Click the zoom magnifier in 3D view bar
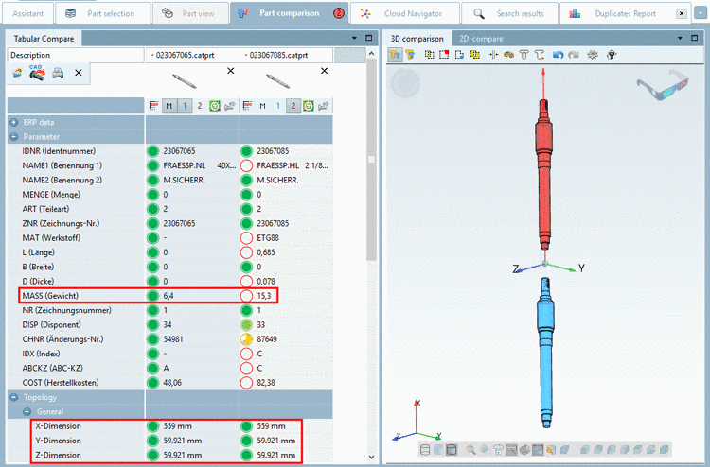The image size is (710, 467). pyautogui.click(x=470, y=449)
